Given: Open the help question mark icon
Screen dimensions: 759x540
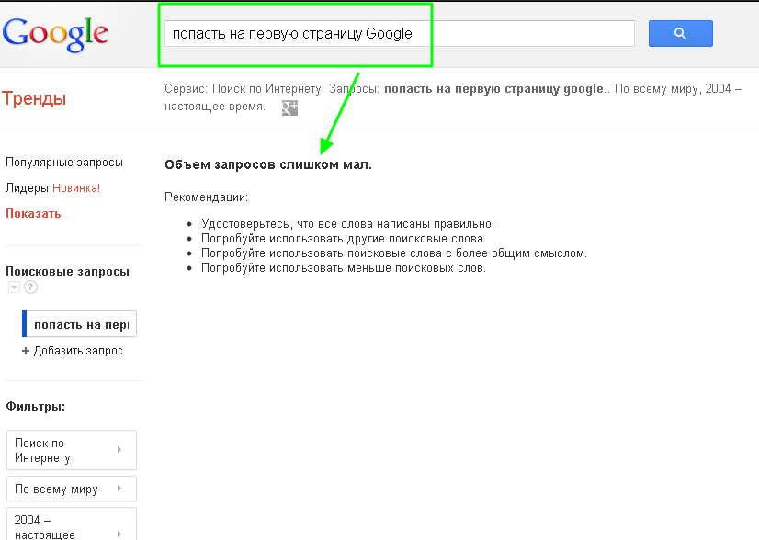Looking at the screenshot, I should (30, 287).
